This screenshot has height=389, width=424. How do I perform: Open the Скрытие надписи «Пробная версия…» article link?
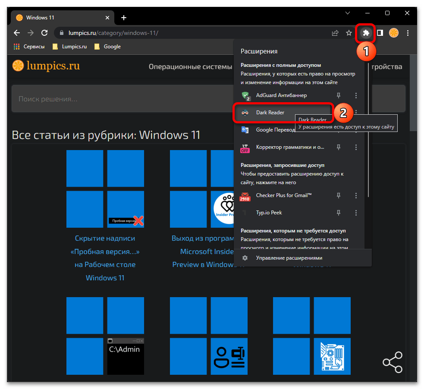(x=105, y=258)
